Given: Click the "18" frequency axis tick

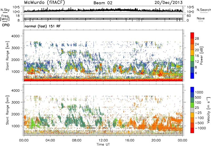Looking at the screenshot, I should [x=18, y=16].
